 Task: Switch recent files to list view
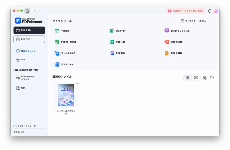187,78
